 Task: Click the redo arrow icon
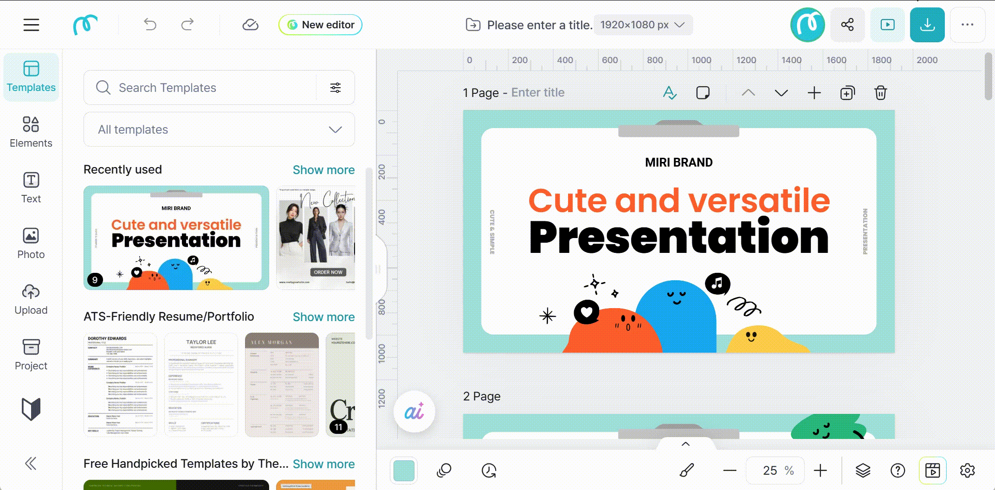(187, 25)
